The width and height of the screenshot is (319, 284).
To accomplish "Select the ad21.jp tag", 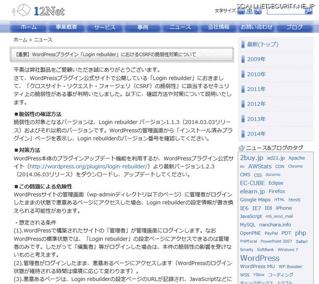I will tap(276, 158).
